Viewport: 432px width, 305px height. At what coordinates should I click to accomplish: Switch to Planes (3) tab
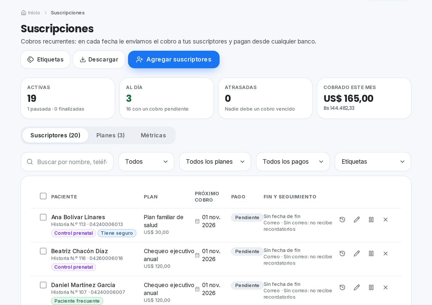tap(110, 135)
